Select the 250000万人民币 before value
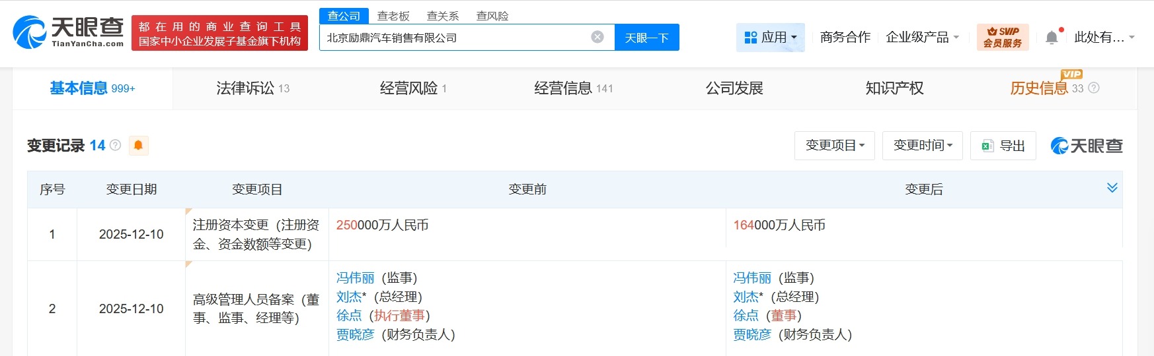The width and height of the screenshot is (1154, 356). pyautogui.click(x=383, y=225)
